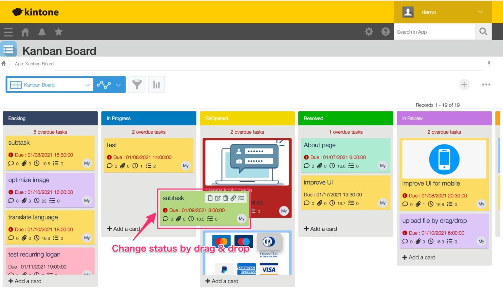Screen dimensions: 503x294
Task: Open the demo user account dropdown
Action: [443, 12]
